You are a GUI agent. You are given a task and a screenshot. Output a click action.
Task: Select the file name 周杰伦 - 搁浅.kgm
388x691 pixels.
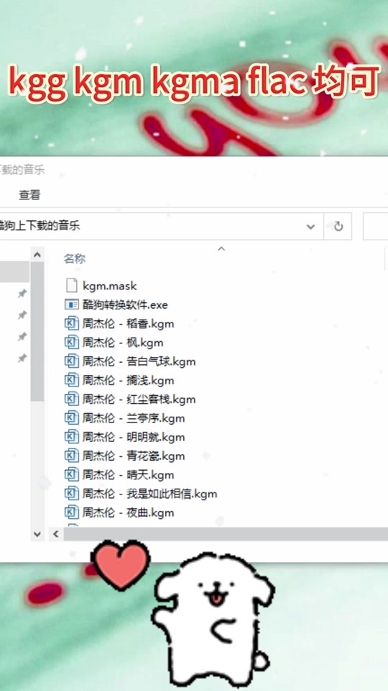click(128, 380)
